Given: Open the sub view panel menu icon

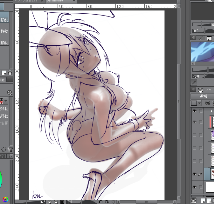Looking at the screenshot, I should (x=193, y=37).
